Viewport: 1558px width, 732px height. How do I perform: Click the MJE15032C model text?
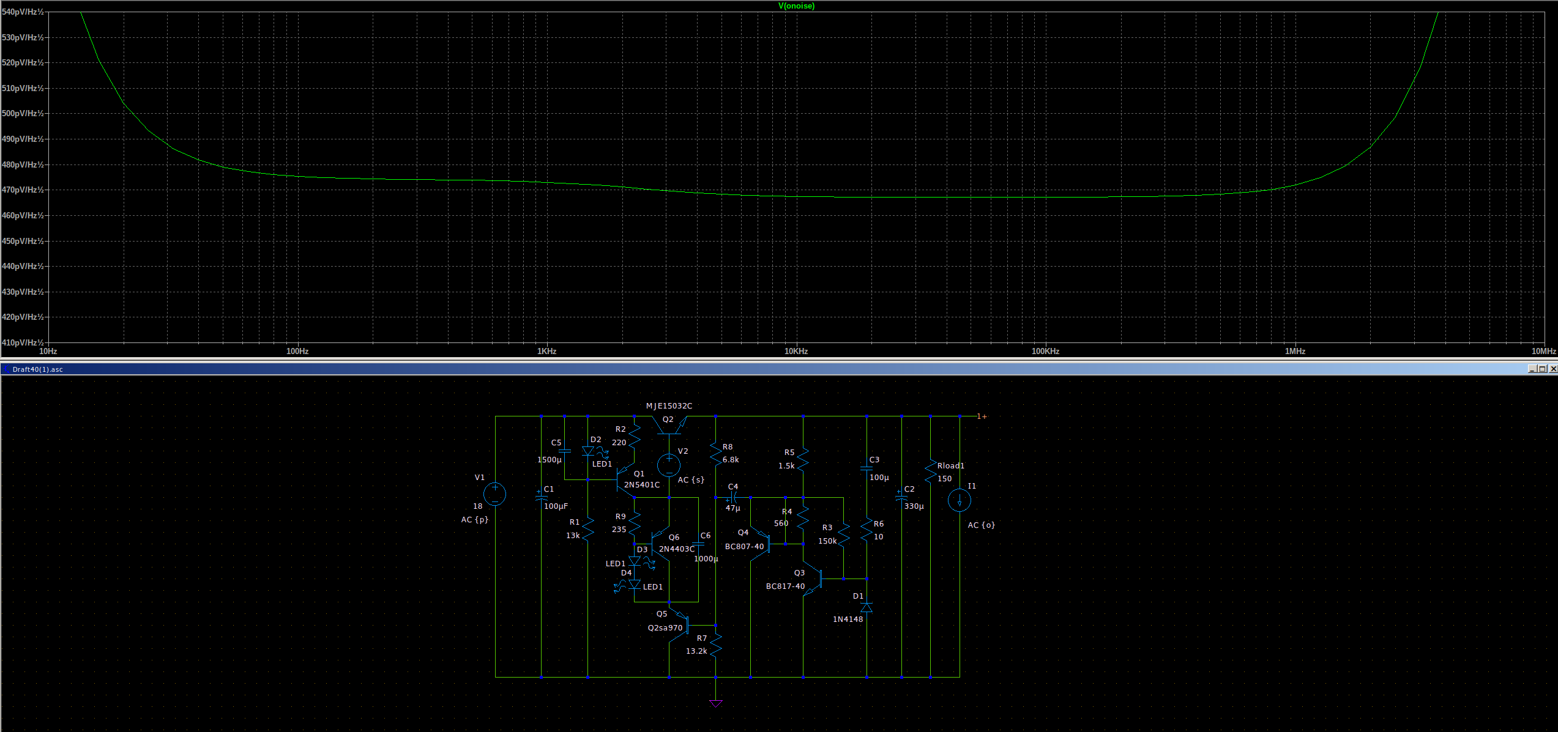pyautogui.click(x=669, y=406)
